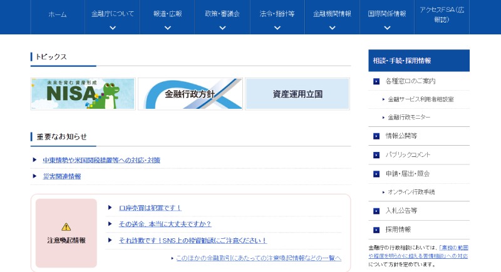Open 中東情勢や米国関税措置等への対応・対策 link
501x272 pixels.
tap(101, 160)
